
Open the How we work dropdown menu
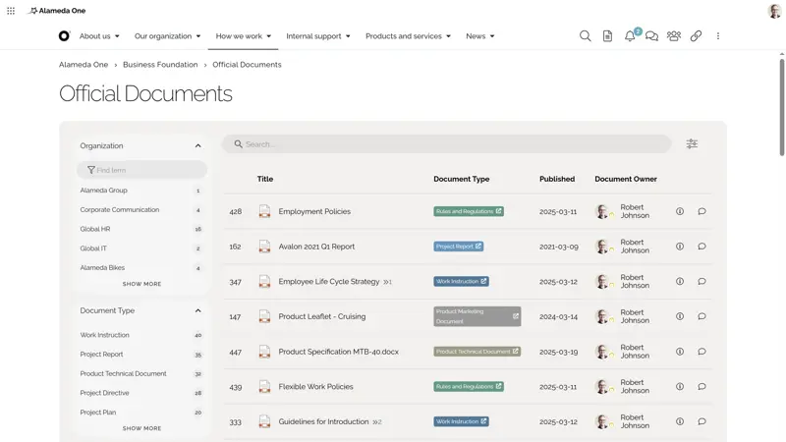click(243, 36)
